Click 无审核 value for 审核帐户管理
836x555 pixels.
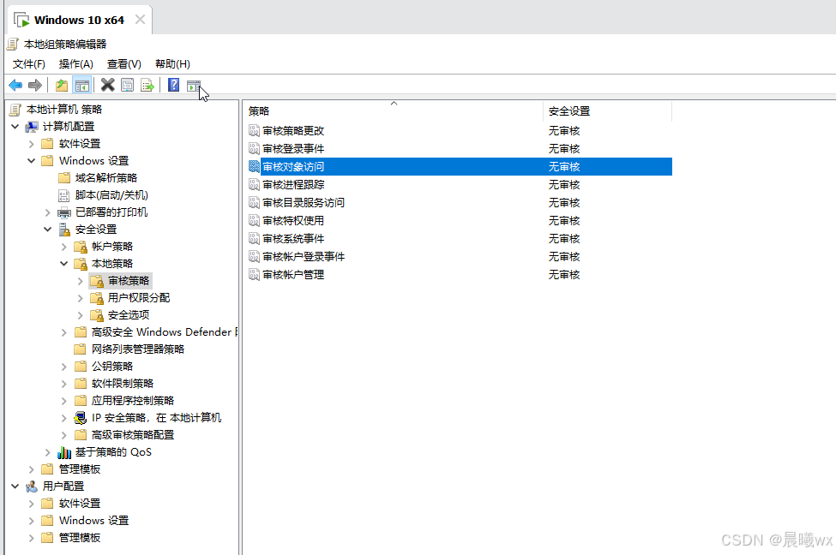point(564,275)
